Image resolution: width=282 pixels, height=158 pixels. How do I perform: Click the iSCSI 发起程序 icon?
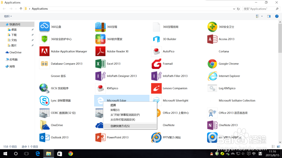pos(45,88)
